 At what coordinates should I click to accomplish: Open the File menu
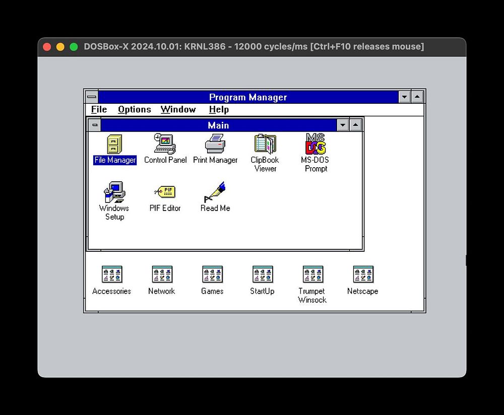coord(99,109)
